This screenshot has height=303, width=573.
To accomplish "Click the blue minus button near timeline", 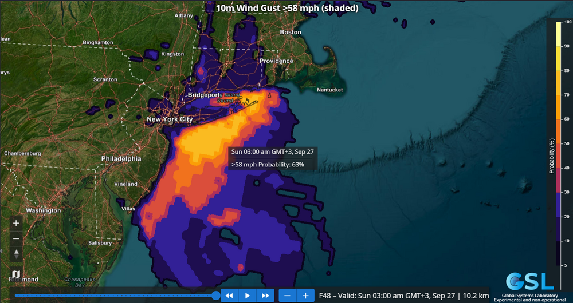I will tap(288, 296).
